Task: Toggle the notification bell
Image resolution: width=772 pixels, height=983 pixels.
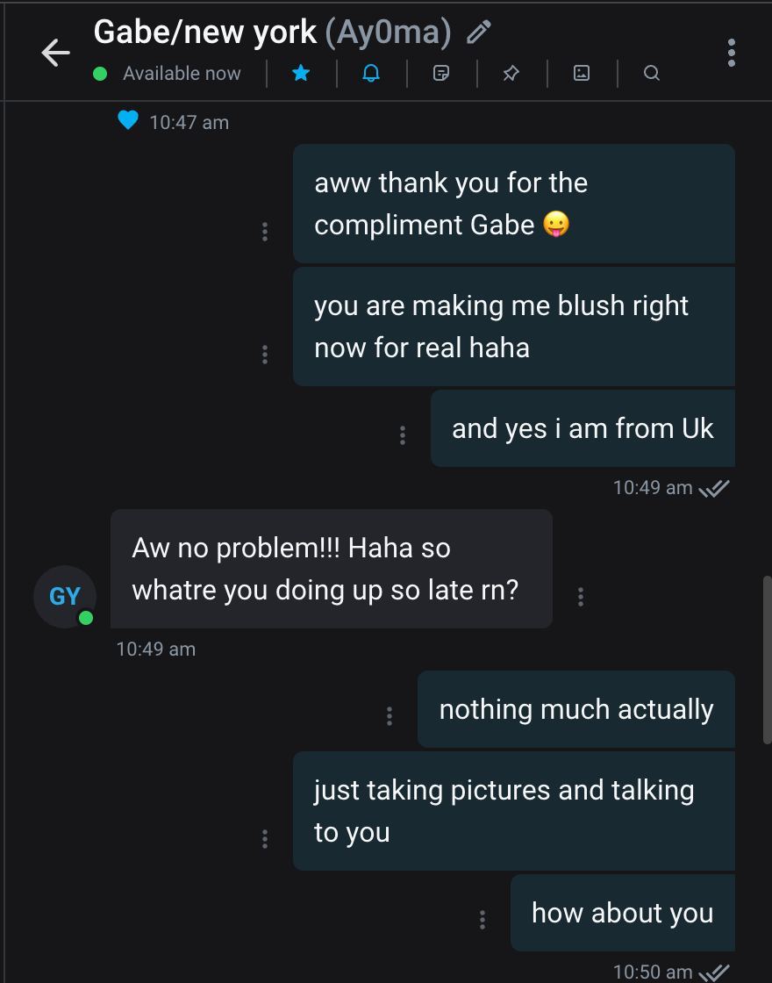Action: pos(371,74)
